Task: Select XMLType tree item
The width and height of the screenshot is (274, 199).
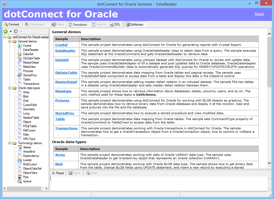Action: 29,139
